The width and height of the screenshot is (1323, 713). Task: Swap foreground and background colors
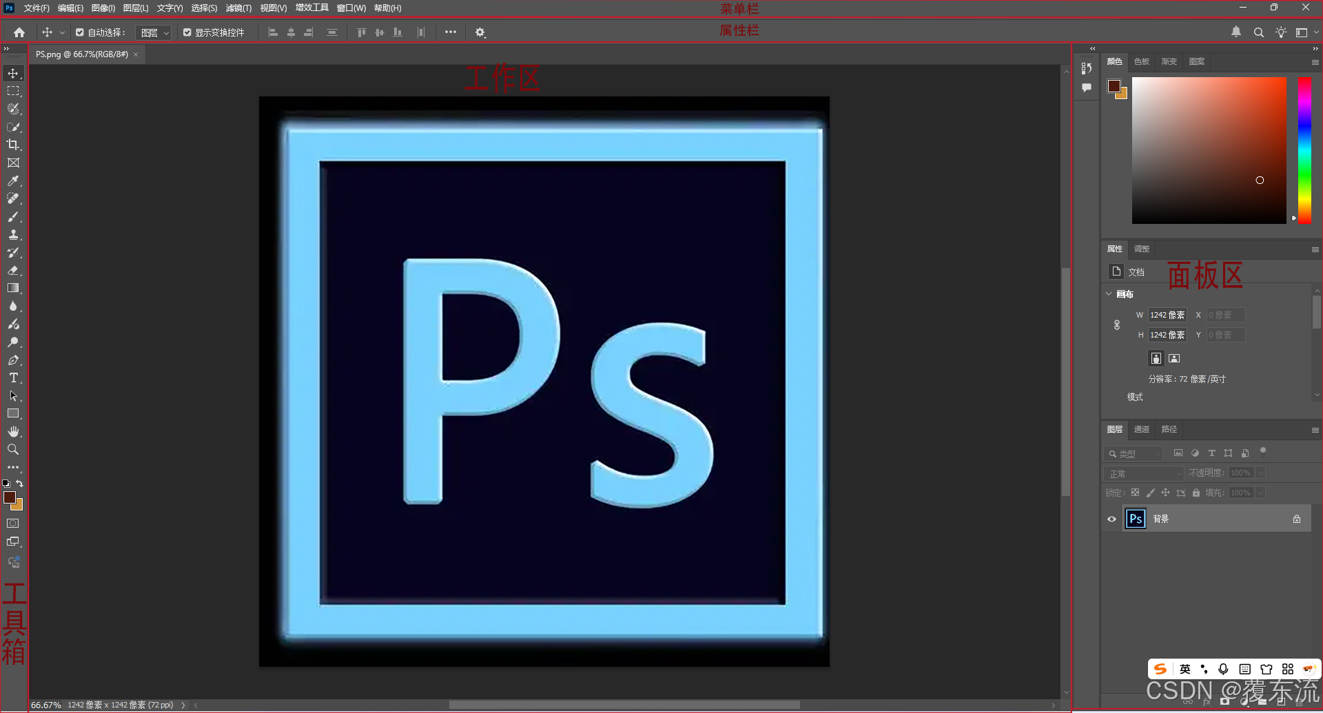(20, 484)
